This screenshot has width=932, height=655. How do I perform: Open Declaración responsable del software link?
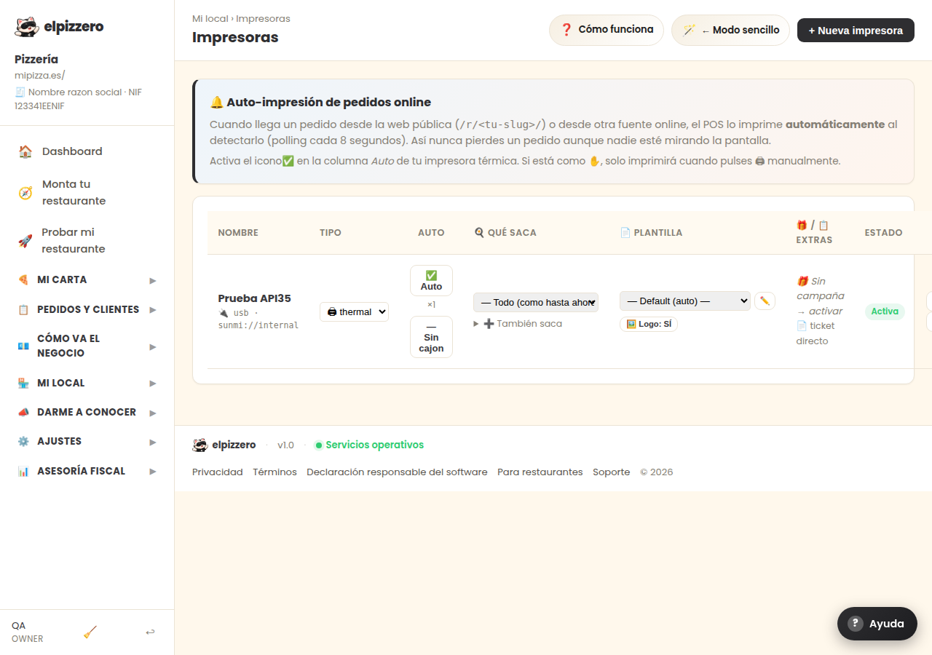(x=397, y=472)
